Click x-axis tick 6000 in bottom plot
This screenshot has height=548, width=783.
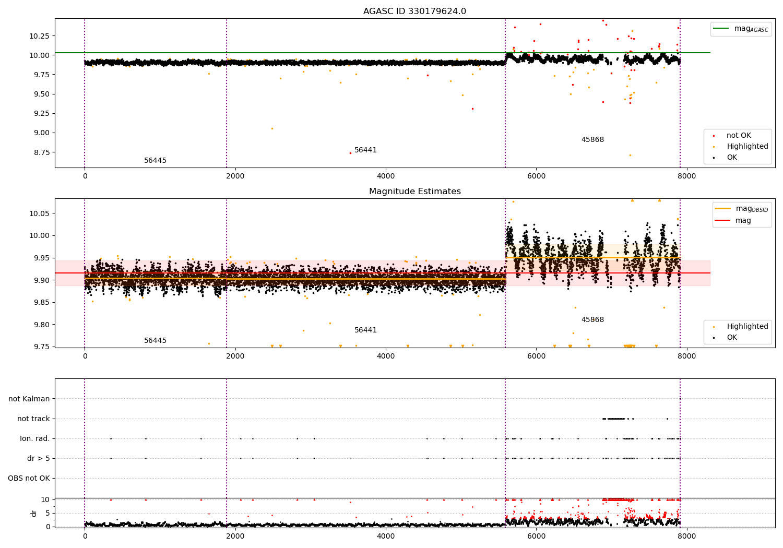536,536
